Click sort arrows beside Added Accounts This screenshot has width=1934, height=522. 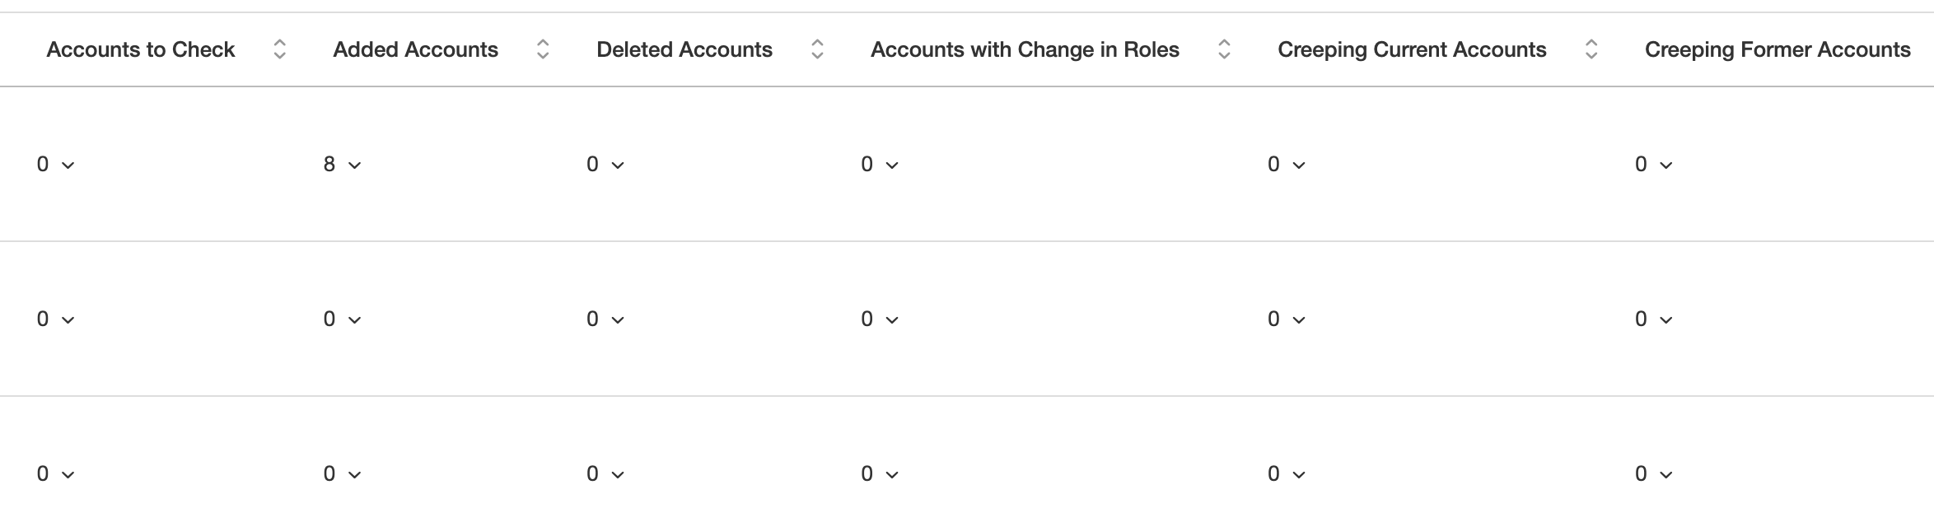[x=543, y=49]
